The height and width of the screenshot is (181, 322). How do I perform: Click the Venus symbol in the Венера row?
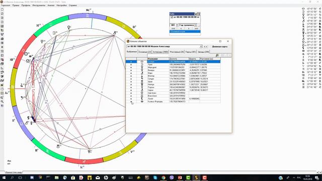[142, 70]
